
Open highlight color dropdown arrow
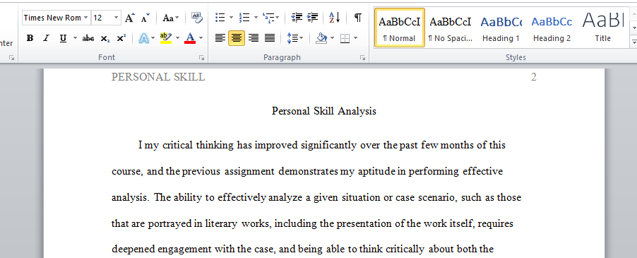tap(177, 39)
